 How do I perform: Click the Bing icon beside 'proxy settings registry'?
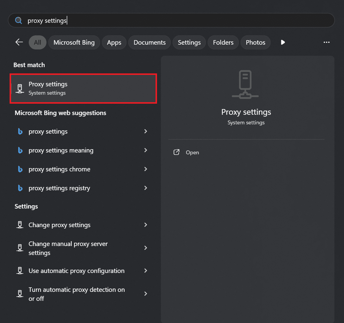(20, 188)
